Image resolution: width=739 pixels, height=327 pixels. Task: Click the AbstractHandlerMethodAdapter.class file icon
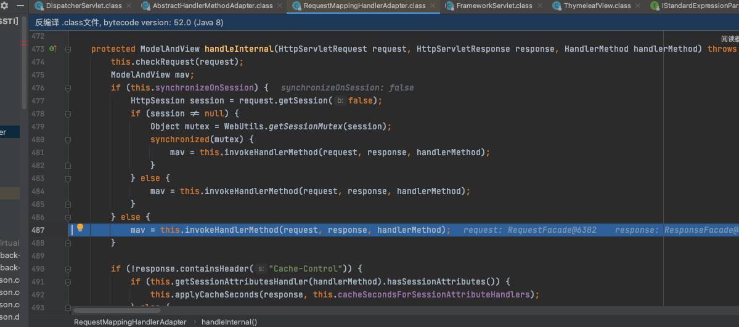[x=145, y=6]
